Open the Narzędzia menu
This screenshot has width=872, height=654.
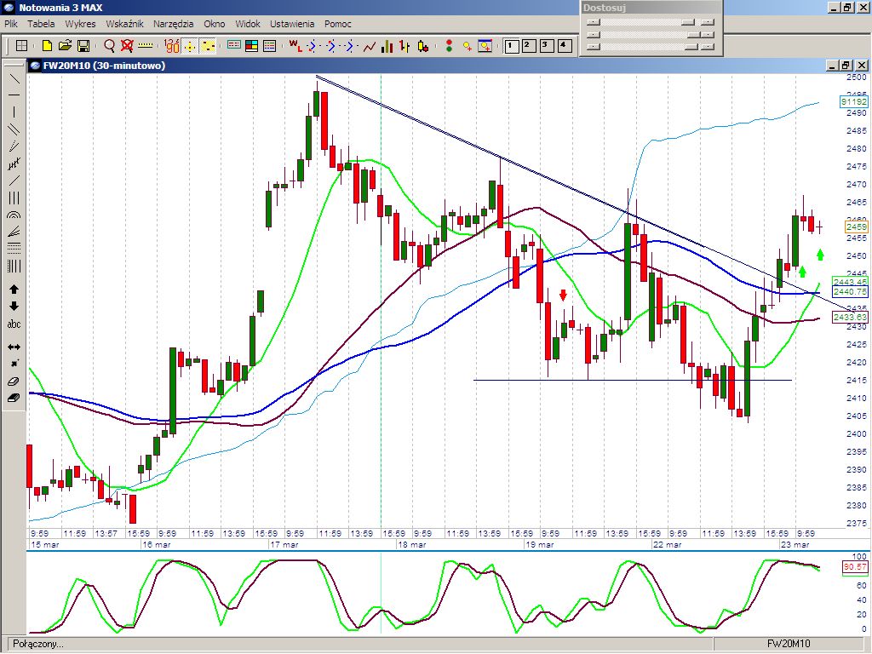click(x=173, y=24)
